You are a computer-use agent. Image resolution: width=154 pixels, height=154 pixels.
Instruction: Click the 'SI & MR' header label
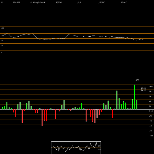[x=16, y=2]
